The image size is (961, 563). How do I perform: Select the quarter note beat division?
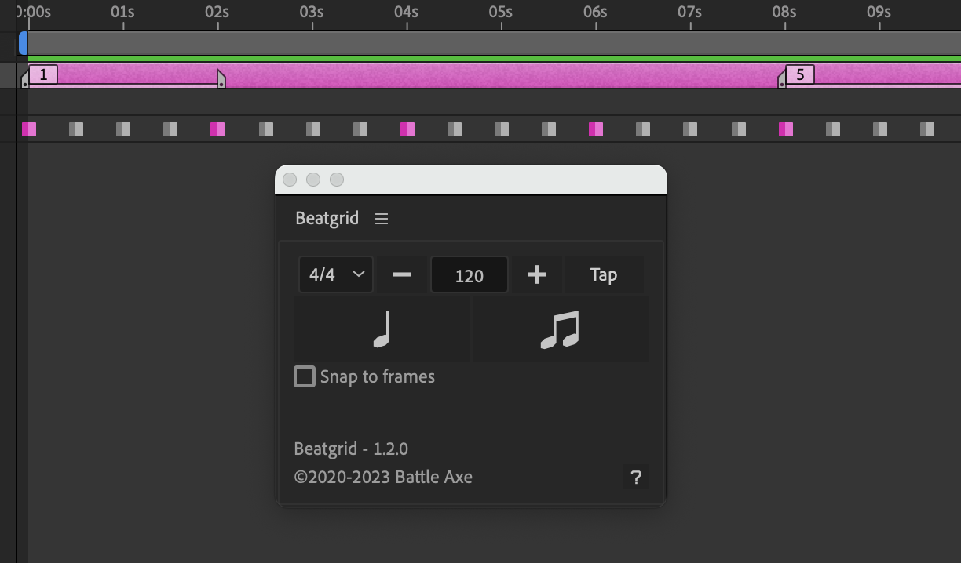(x=382, y=329)
